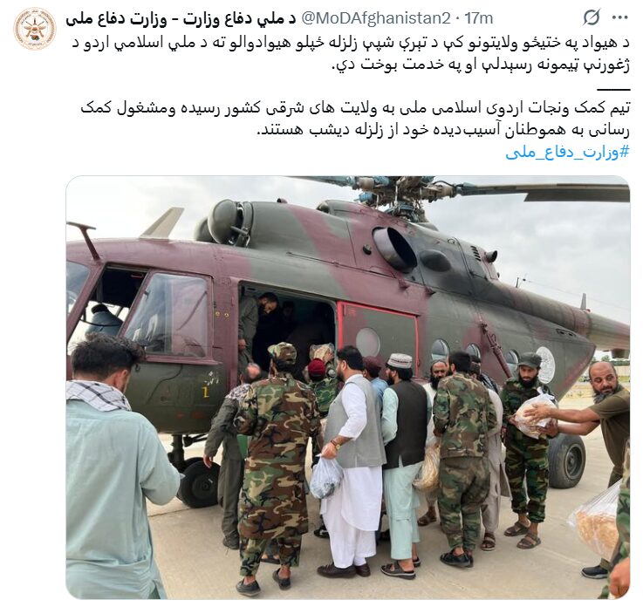Viewport: 643px width, 607px height.
Task: Click the open helicopter cargo door
Action: coord(287,328)
